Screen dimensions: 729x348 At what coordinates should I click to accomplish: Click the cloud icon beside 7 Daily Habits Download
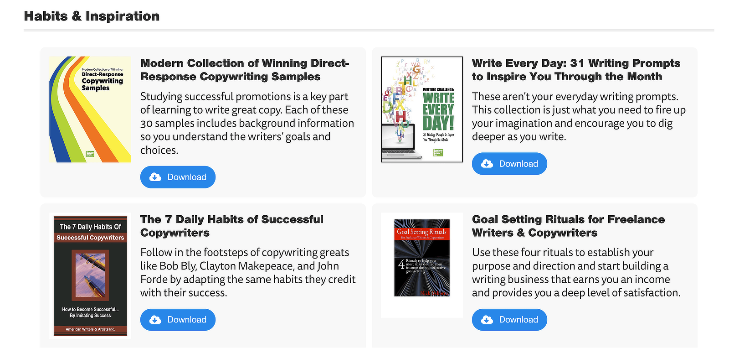(155, 320)
